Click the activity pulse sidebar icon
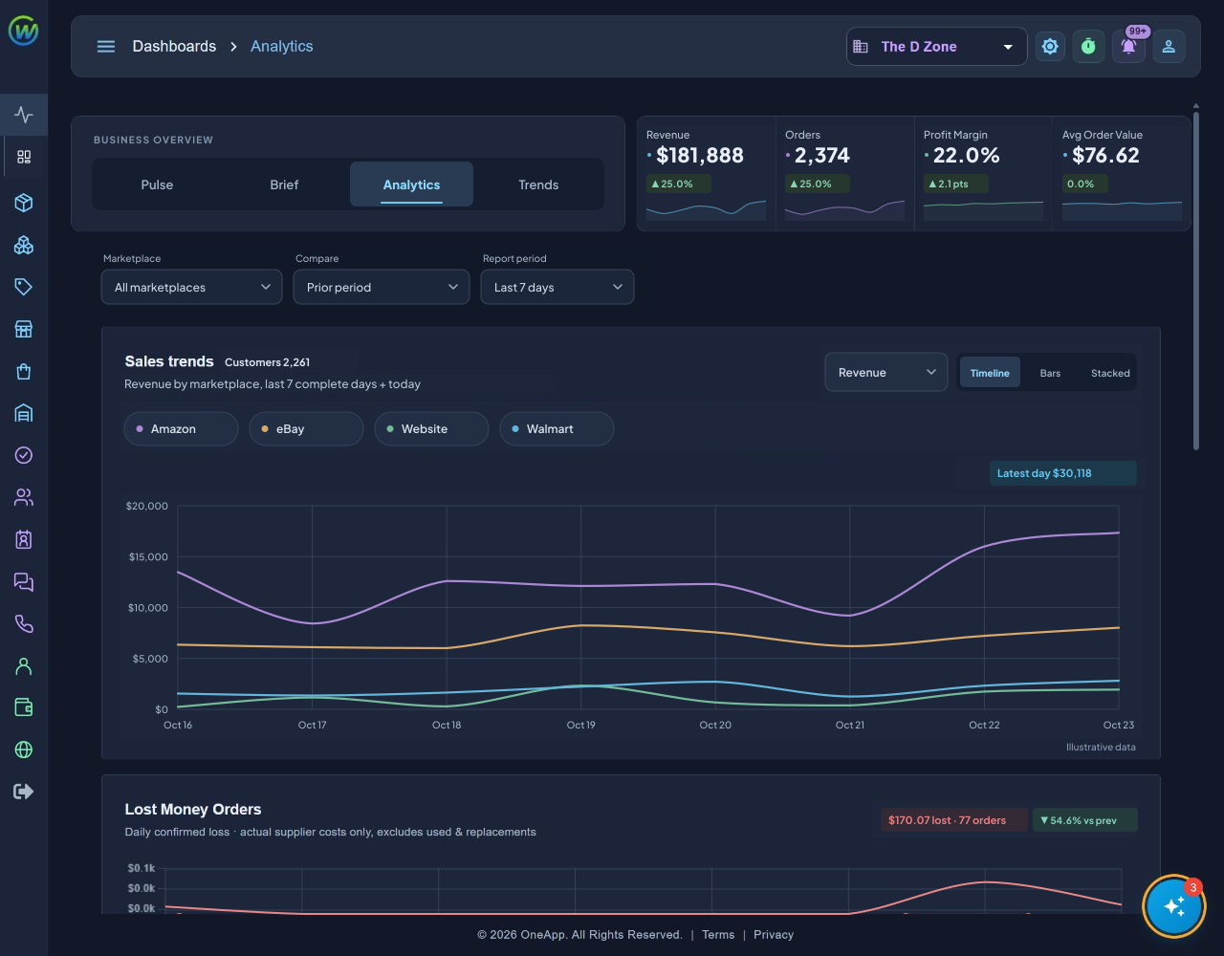The image size is (1224, 956). (24, 115)
